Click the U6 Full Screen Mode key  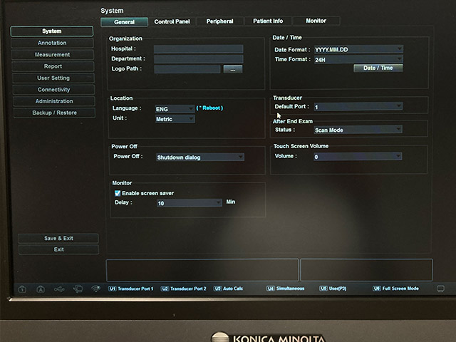coord(396,289)
